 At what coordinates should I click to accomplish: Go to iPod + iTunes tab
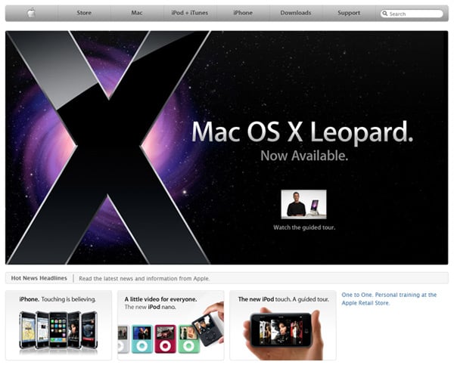190,13
